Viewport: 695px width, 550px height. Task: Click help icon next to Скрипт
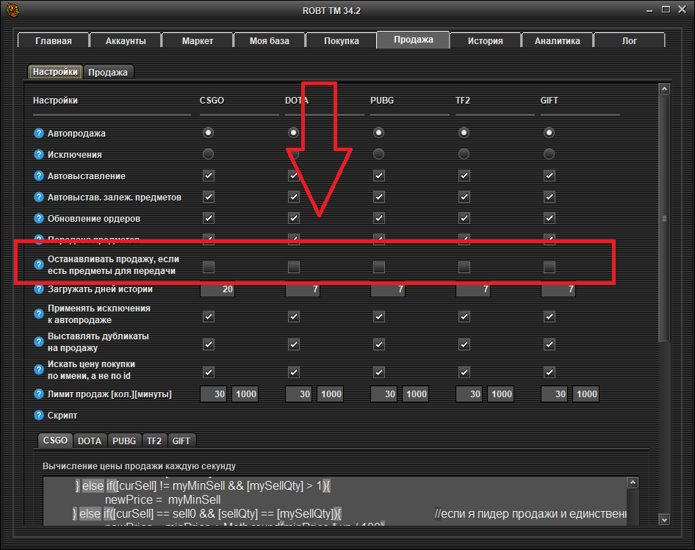pyautogui.click(x=39, y=416)
